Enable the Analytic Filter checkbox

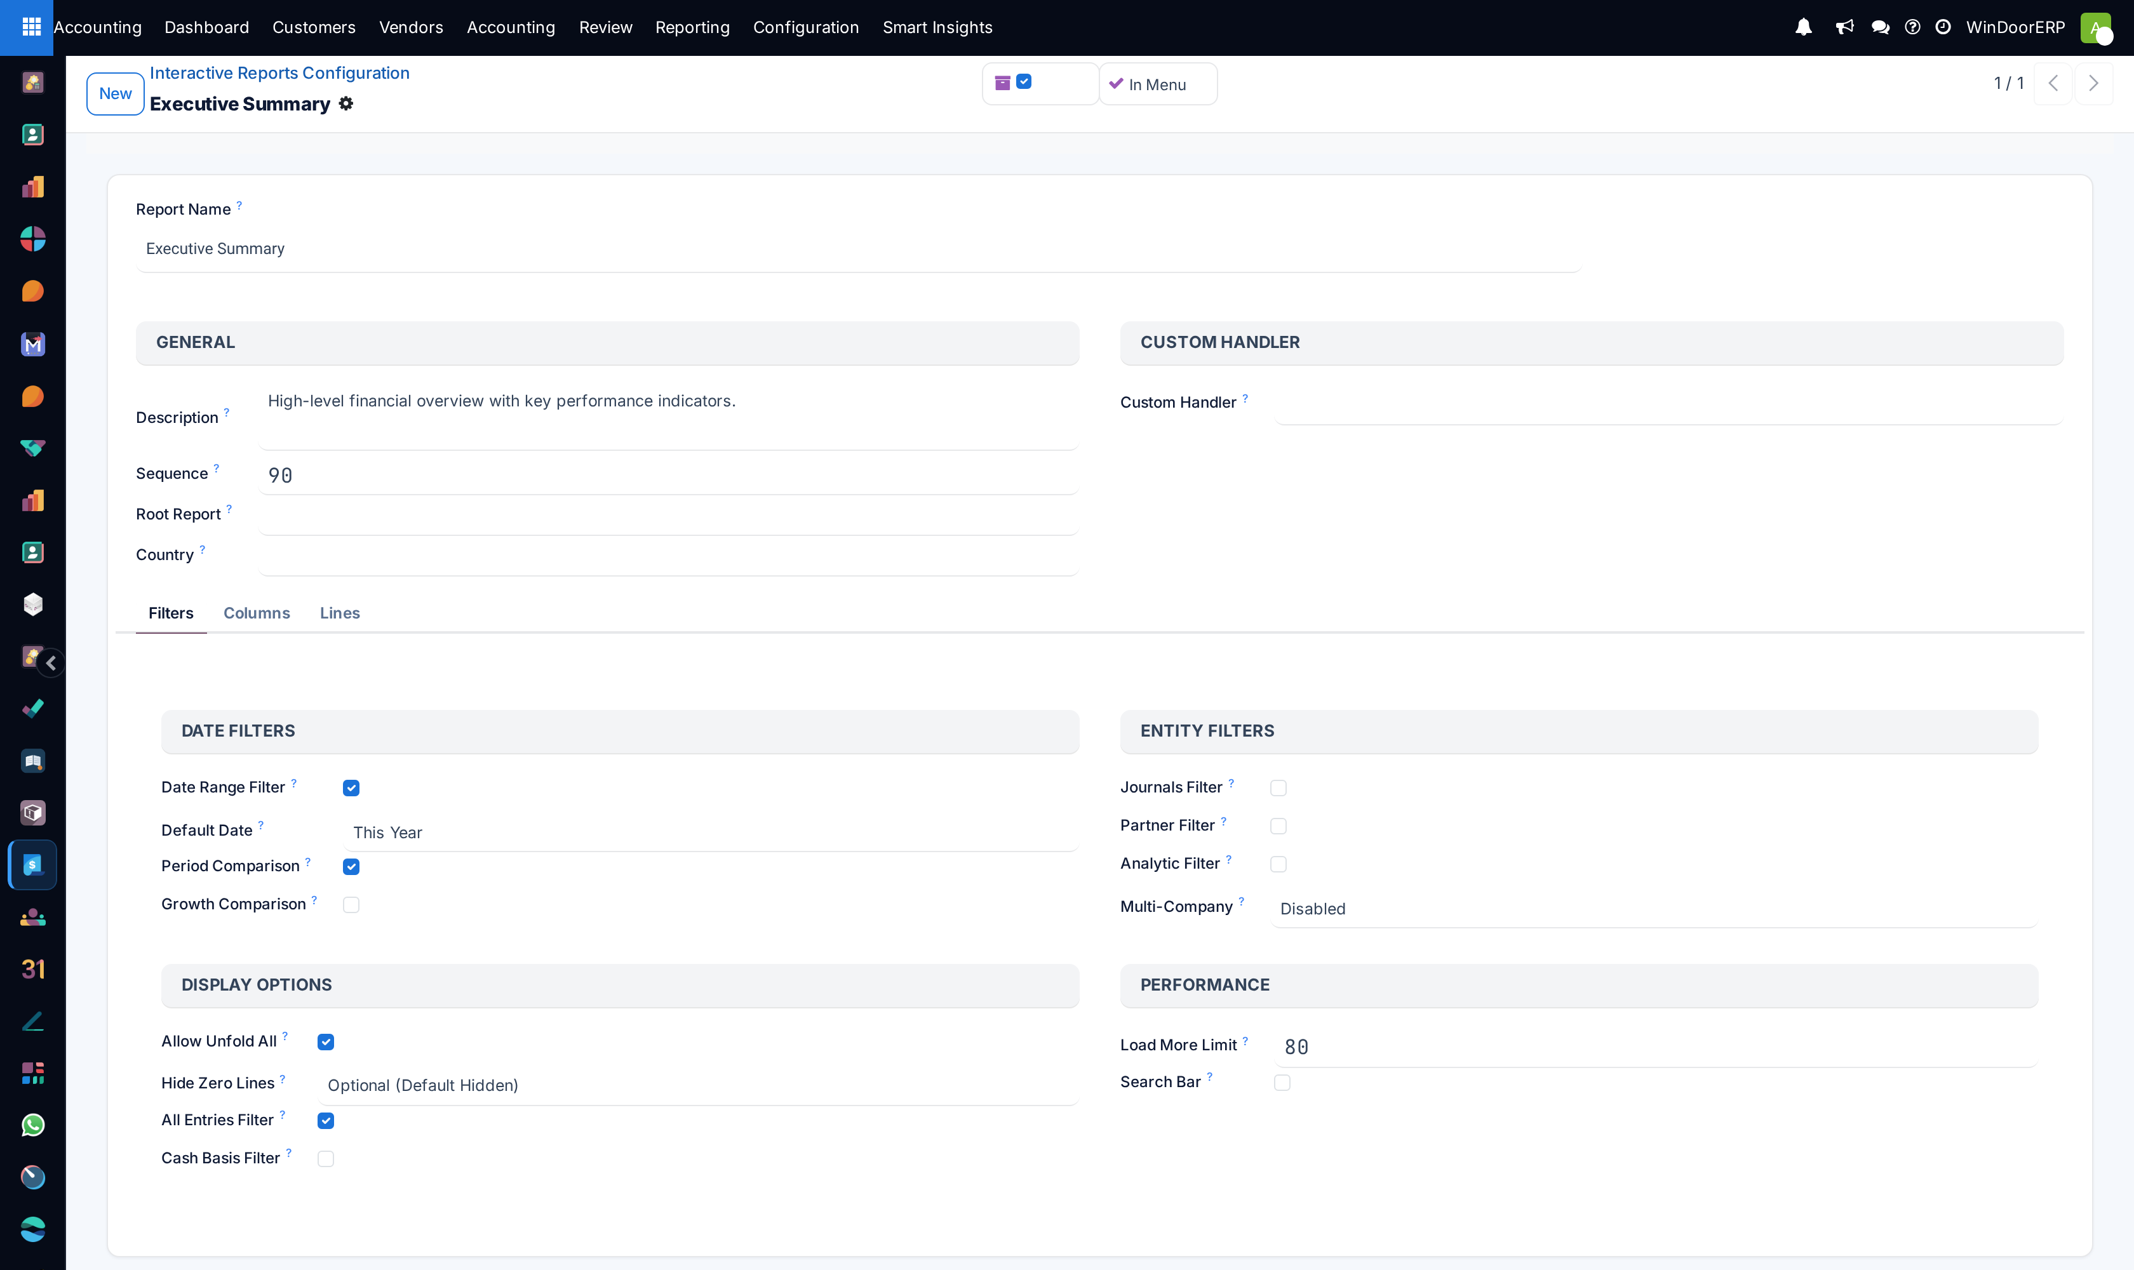[x=1278, y=864]
